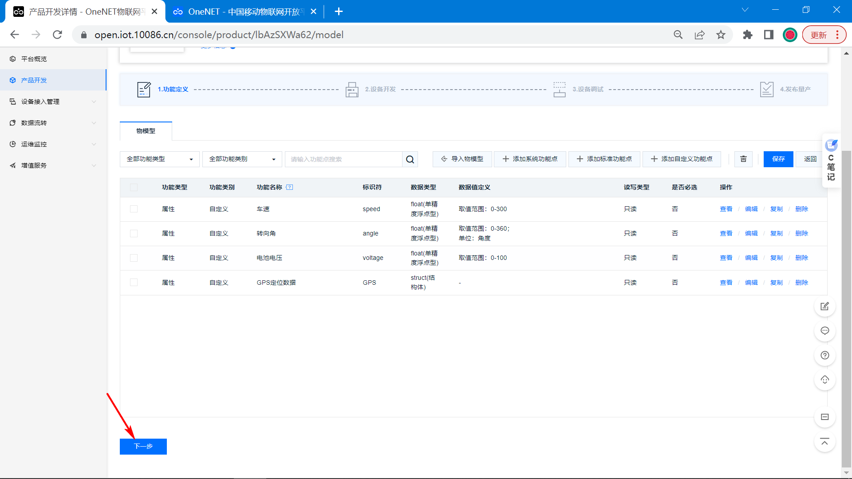
Task: Check the GPS定位数据 row checkbox
Action: tap(134, 283)
